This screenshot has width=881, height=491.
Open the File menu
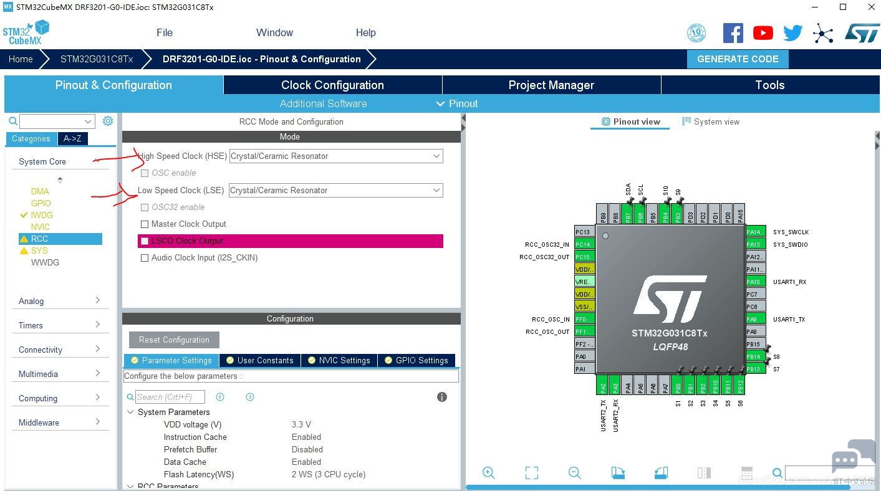pyautogui.click(x=165, y=32)
